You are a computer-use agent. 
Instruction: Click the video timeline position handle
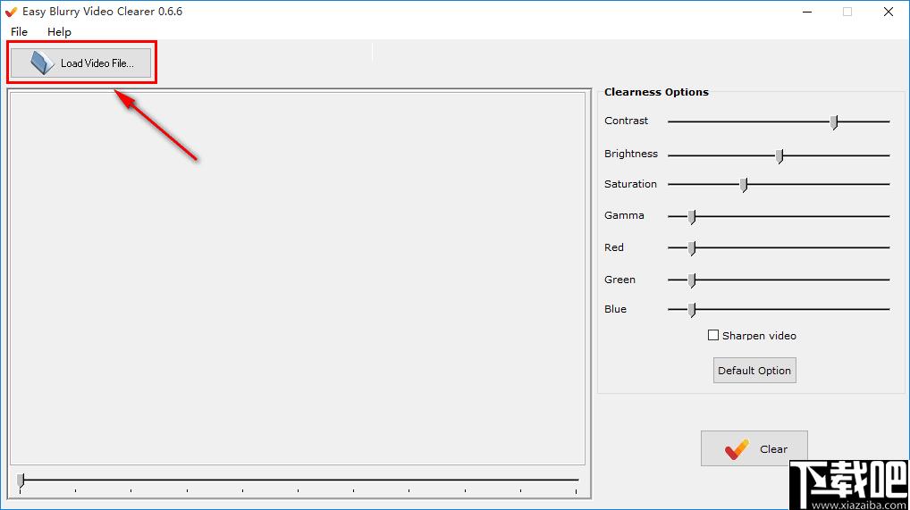[x=21, y=481]
